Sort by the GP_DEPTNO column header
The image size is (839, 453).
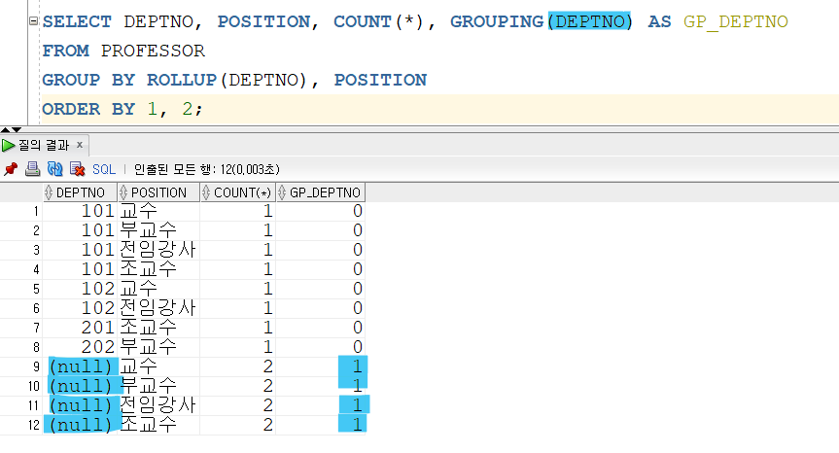321,192
